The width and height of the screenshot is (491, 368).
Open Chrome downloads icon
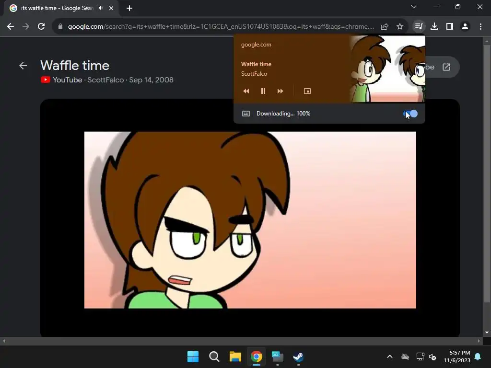[434, 27]
